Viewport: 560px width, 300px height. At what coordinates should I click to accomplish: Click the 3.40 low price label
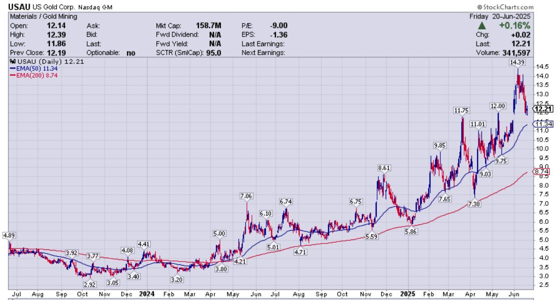pos(134,276)
